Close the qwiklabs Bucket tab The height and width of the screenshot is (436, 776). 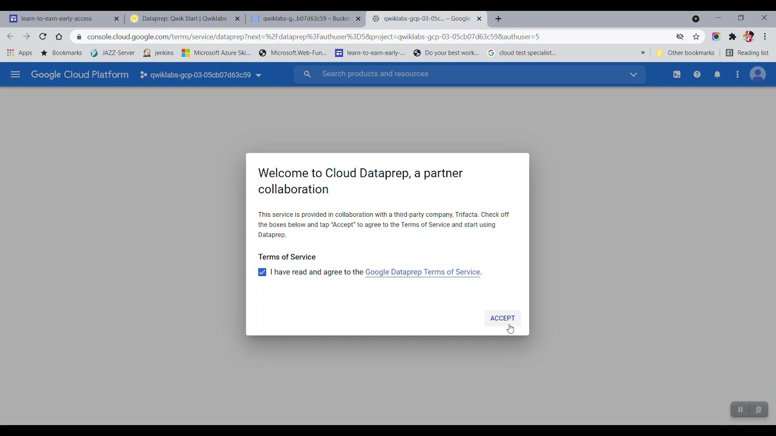coord(358,19)
